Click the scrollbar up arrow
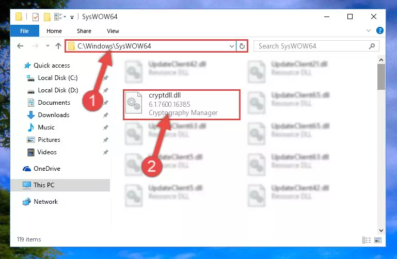Screen dimensions: 397x259 coord(381,60)
